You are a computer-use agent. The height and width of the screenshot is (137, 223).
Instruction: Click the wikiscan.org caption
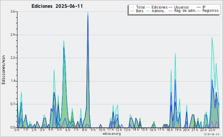tap(111, 134)
